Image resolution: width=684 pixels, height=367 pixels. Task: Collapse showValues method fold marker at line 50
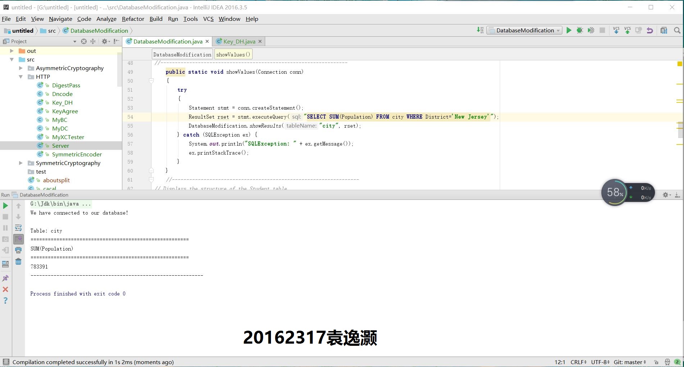tap(151, 81)
